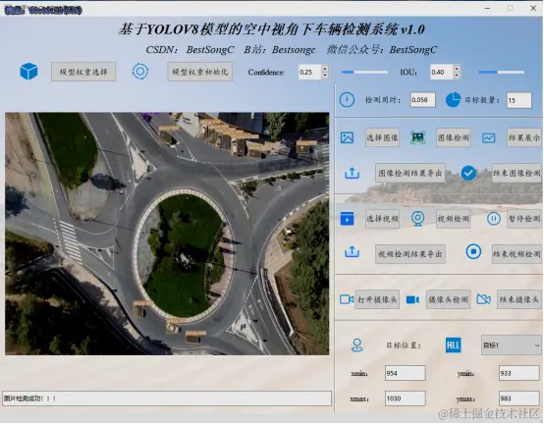Open model weight selection 模型权重选择
The image size is (544, 424).
[x=83, y=72]
